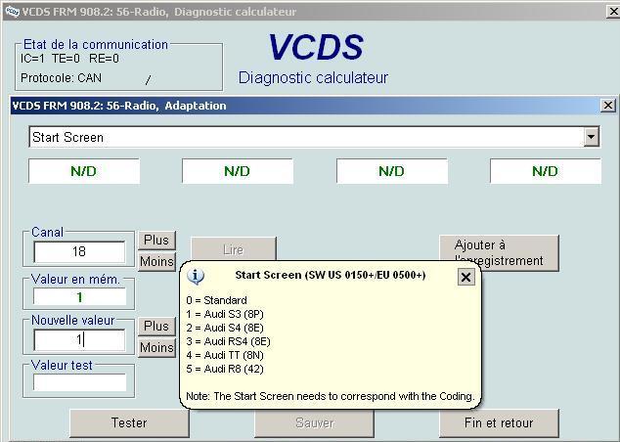620x442 pixels.
Task: Decrease Nouvelle valeur with Moins button
Action: [156, 347]
